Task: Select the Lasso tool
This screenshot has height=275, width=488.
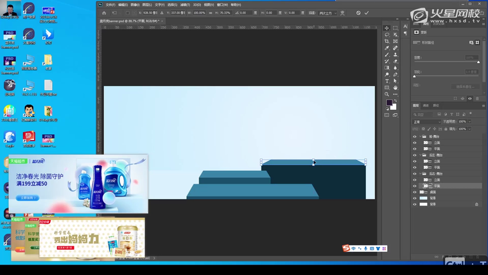Action: pyautogui.click(x=387, y=35)
